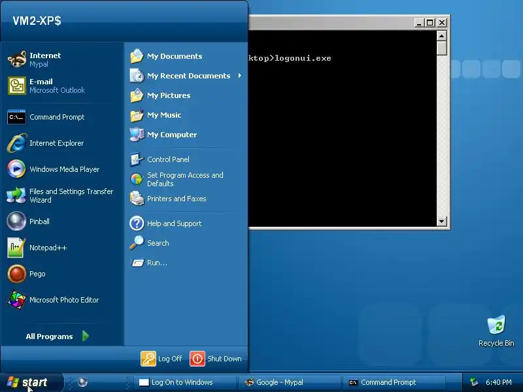
Task: Click the Shut Down button
Action: [216, 359]
